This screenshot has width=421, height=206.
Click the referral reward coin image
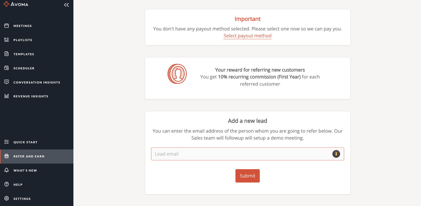[177, 74]
